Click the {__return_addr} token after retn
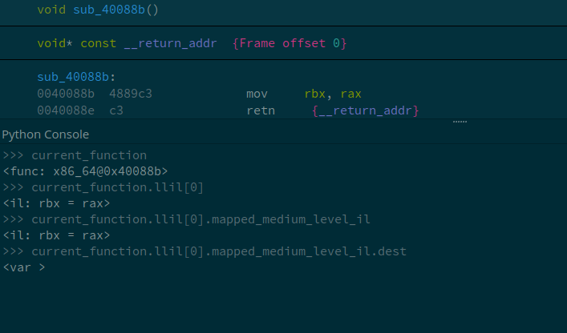The height and width of the screenshot is (333, 567). pyautogui.click(x=365, y=110)
